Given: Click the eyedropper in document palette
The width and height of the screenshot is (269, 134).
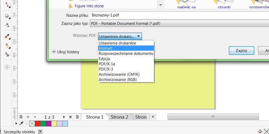Looking at the screenshot, I should point(22,123).
